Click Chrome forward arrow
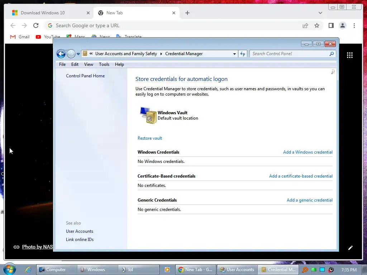 (x=24, y=25)
